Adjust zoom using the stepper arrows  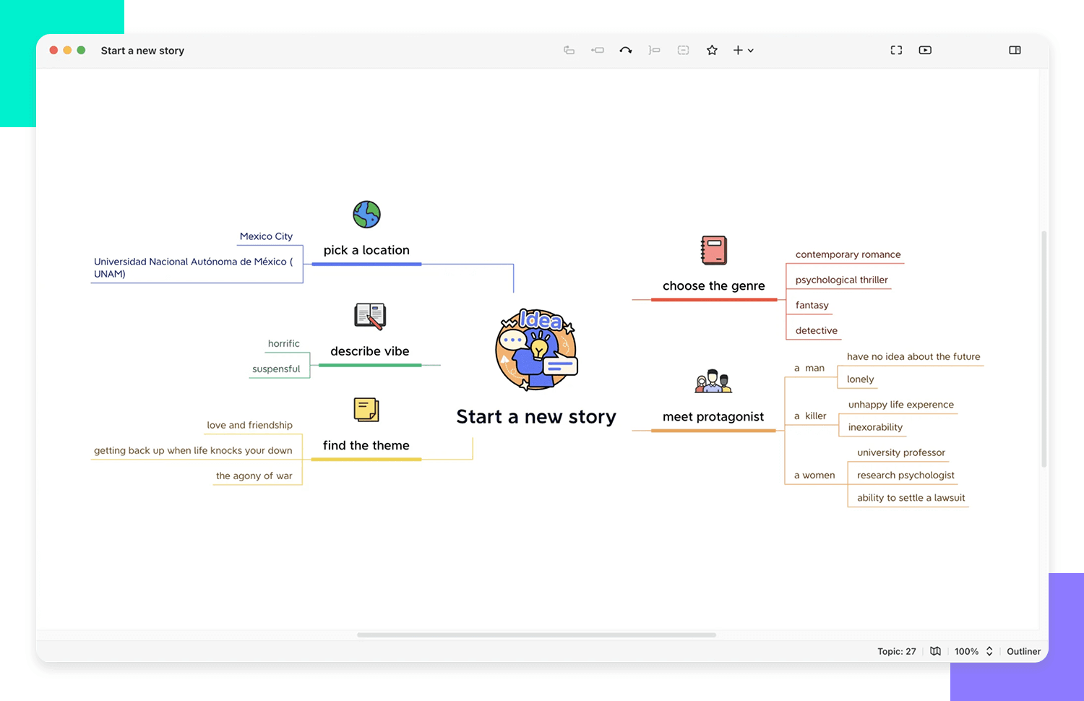tap(989, 651)
